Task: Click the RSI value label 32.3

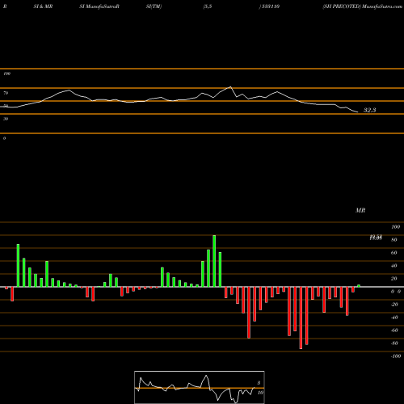Action: pos(369,110)
